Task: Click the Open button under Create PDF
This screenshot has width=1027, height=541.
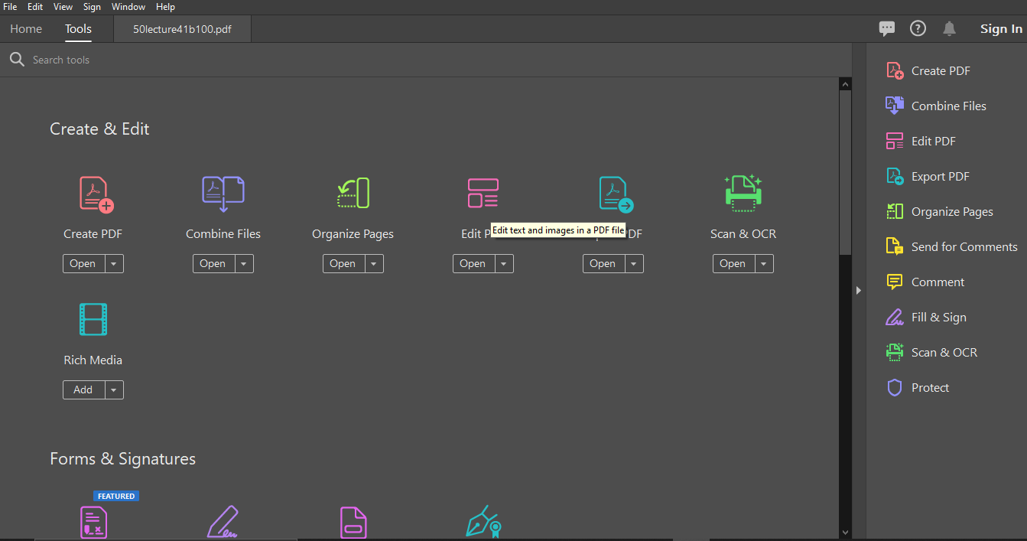Action: (x=83, y=263)
